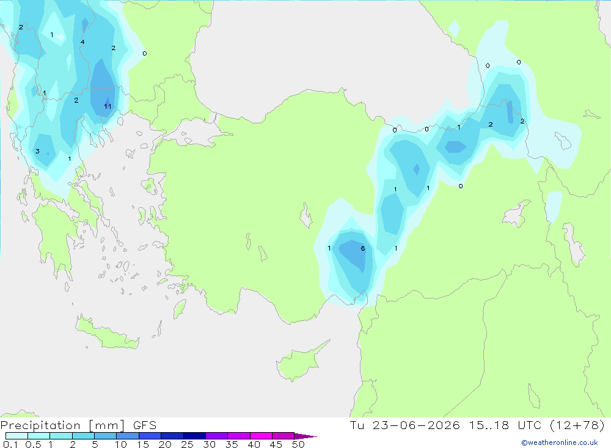Click the '4' precipitation value on the map
The width and height of the screenshot is (611, 448).
(x=82, y=42)
